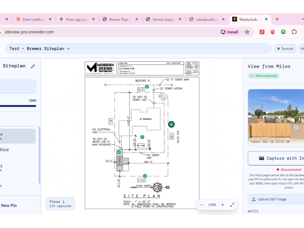This screenshot has height=228, width=304.
Task: Close the Recent Trips tab
Action: tap(137, 19)
